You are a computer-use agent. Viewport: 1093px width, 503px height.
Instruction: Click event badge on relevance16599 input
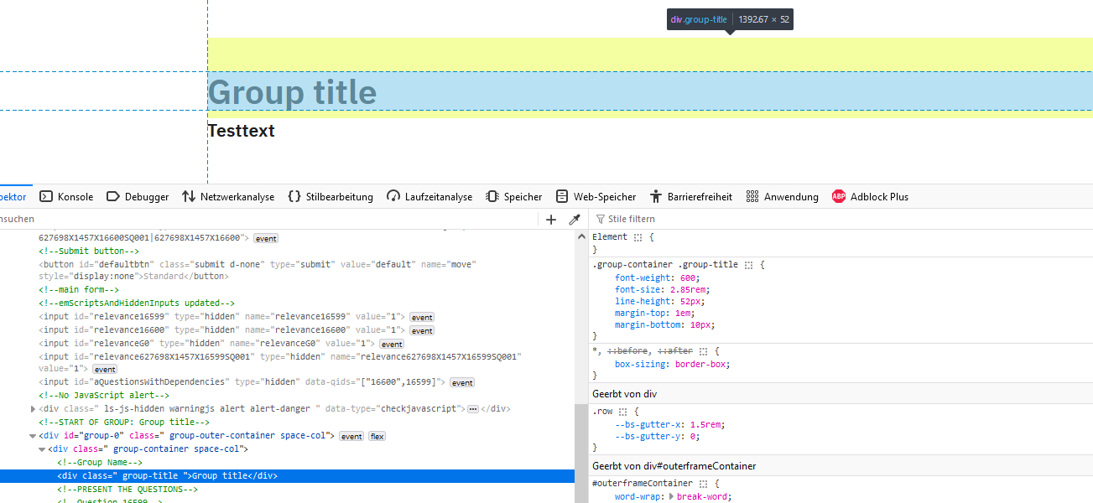tap(422, 317)
